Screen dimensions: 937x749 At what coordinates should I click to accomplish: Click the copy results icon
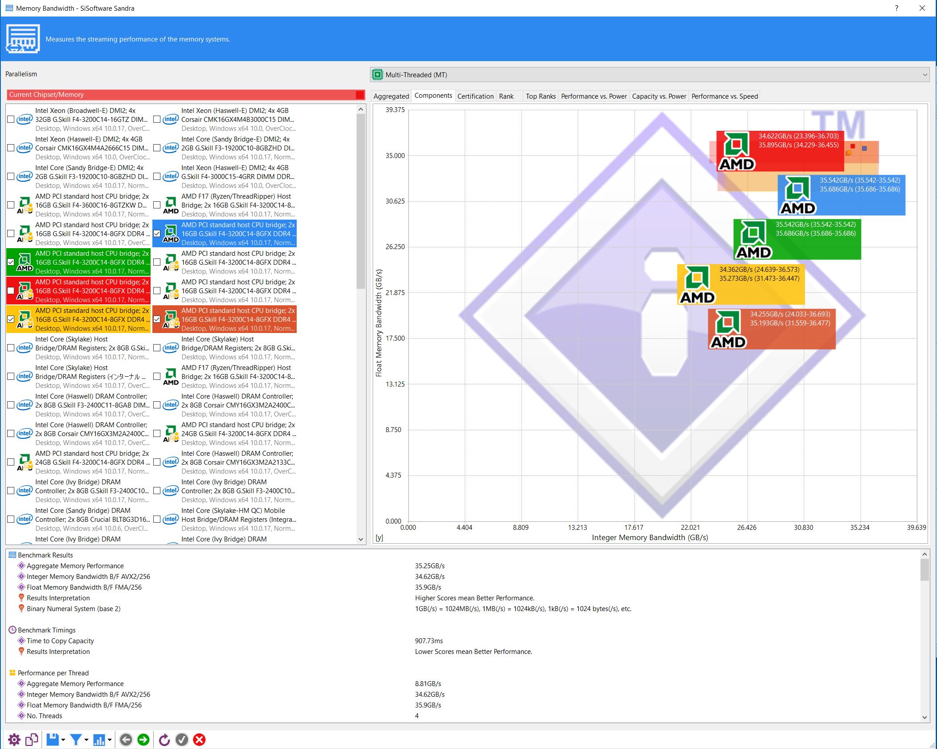[x=32, y=740]
